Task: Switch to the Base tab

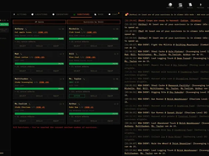Action: click(99, 14)
